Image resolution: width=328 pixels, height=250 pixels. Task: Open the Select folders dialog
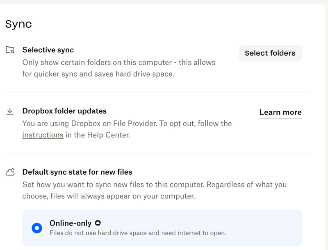click(x=270, y=53)
